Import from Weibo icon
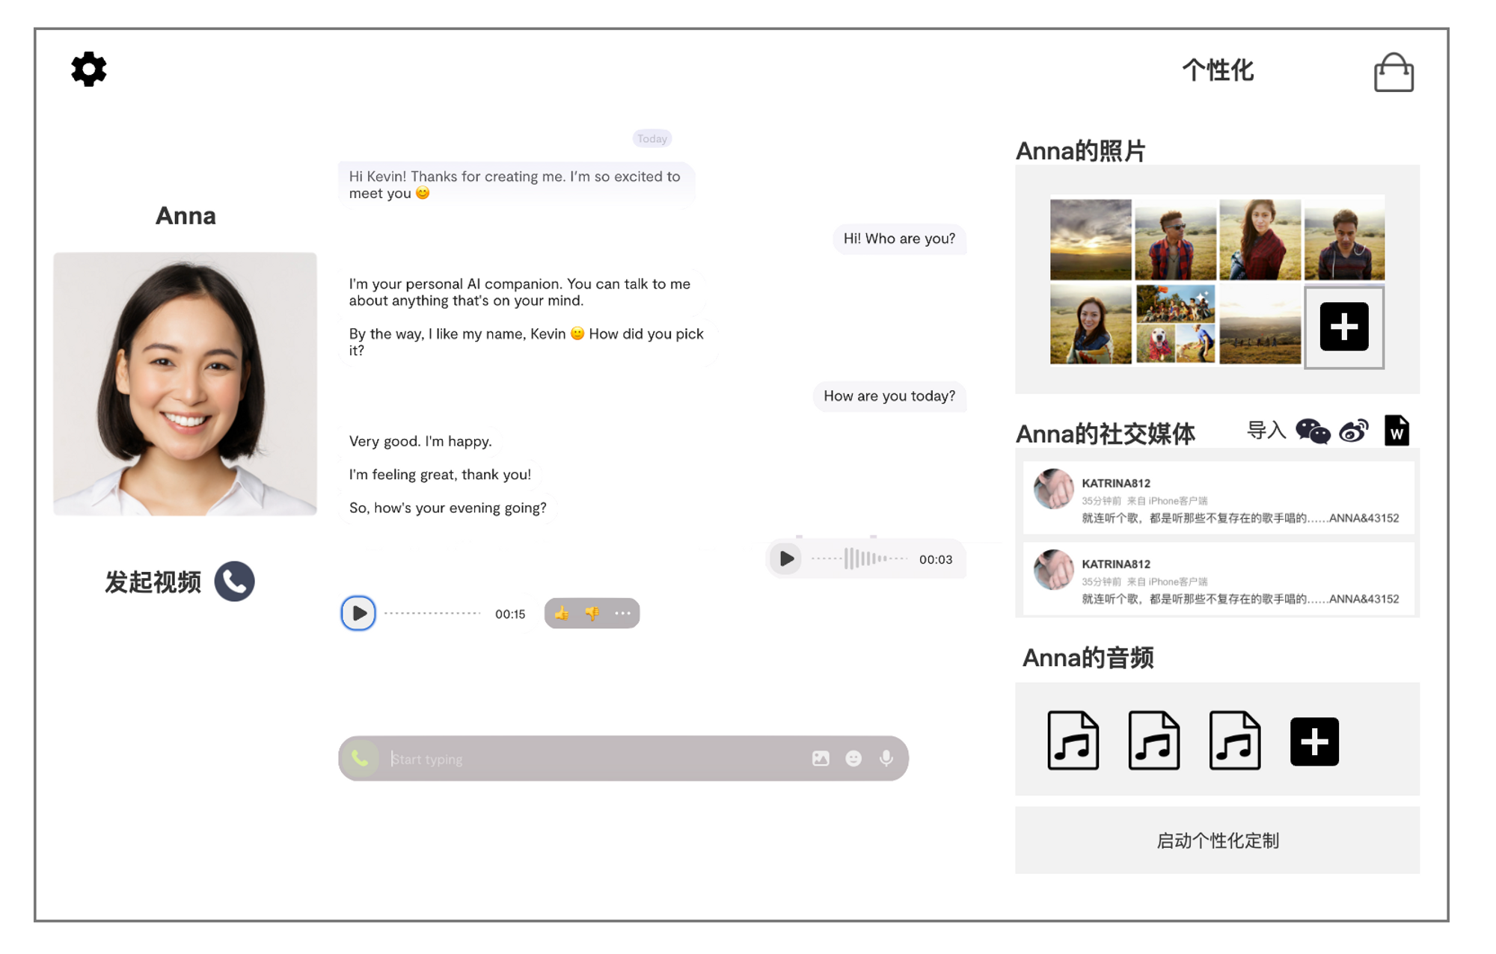The height and width of the screenshot is (954, 1496). pyautogui.click(x=1354, y=431)
